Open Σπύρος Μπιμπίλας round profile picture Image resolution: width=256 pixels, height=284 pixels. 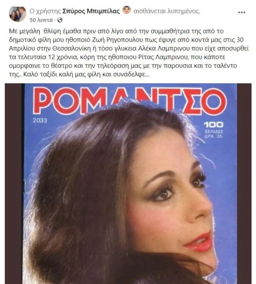[17, 14]
